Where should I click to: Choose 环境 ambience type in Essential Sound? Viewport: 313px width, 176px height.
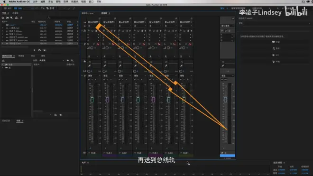click(x=276, y=62)
